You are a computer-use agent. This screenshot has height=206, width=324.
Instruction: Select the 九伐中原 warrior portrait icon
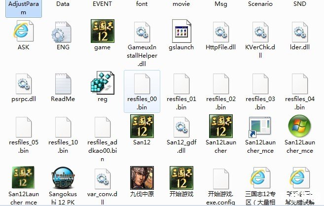(142, 178)
